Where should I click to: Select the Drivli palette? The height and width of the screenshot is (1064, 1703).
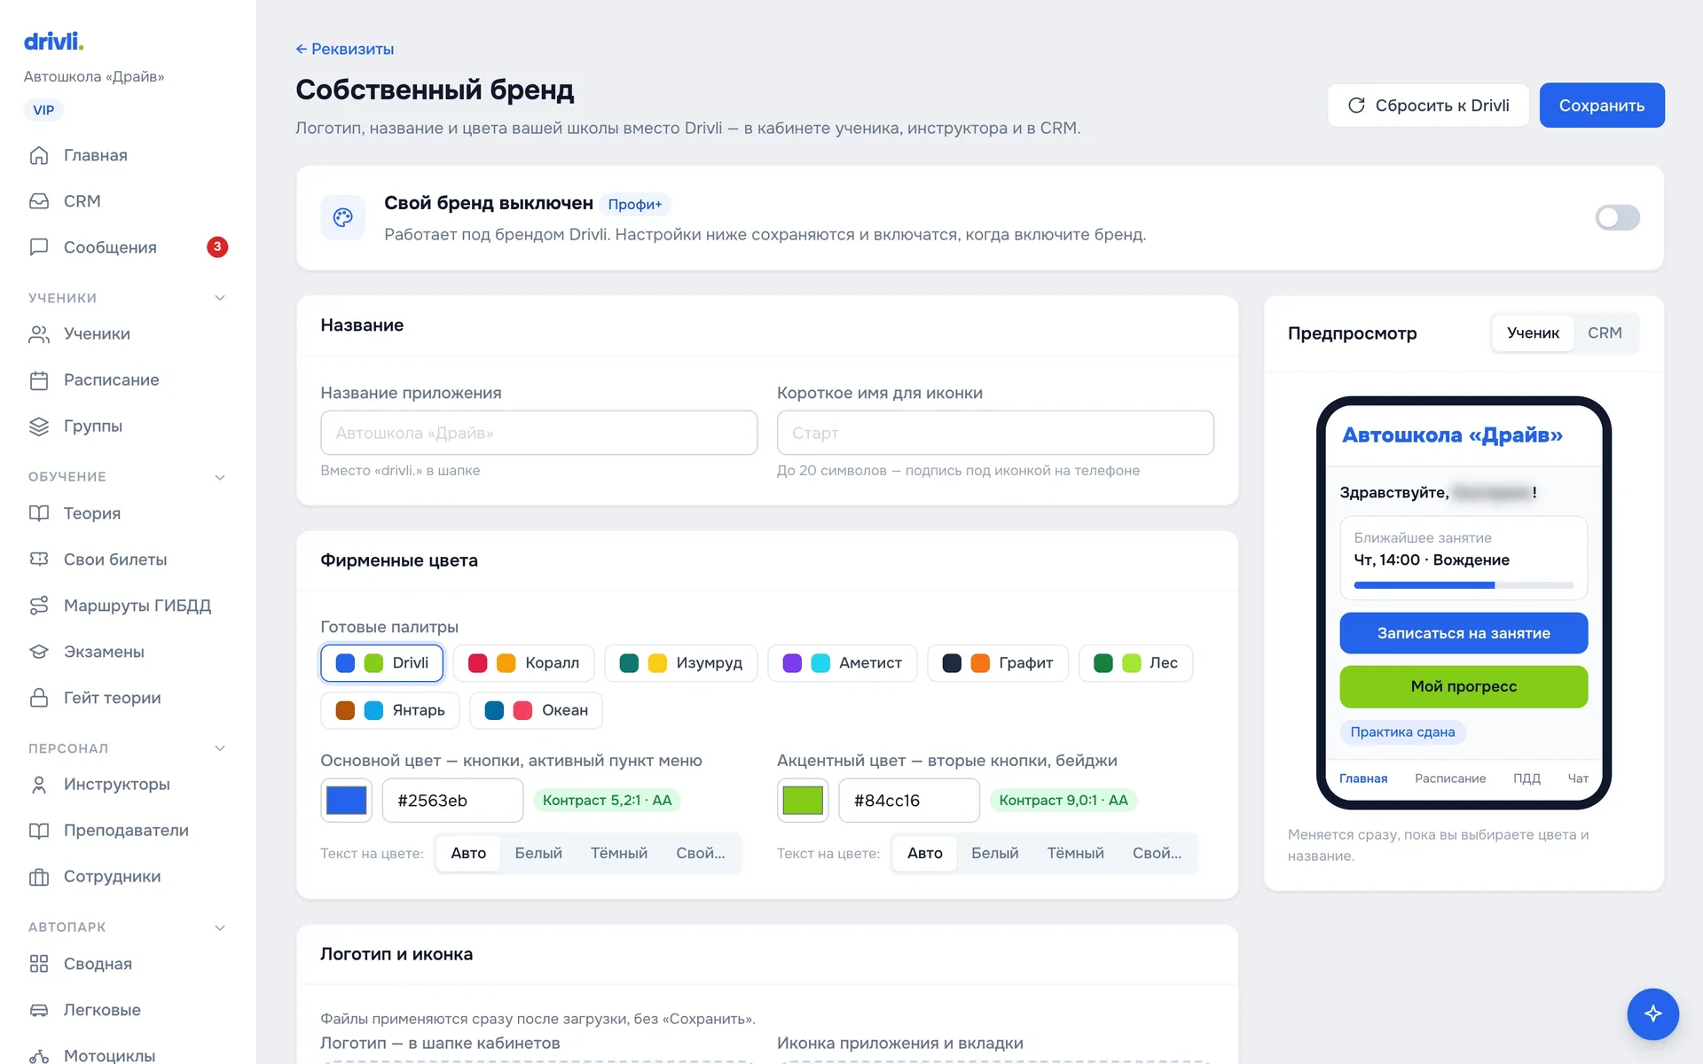pos(382,663)
